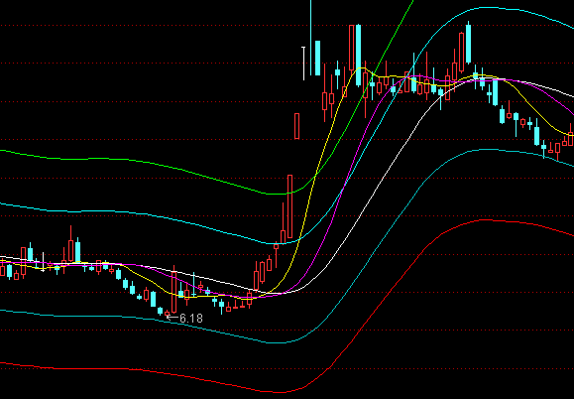Click the 6.18 low price label

(x=191, y=318)
